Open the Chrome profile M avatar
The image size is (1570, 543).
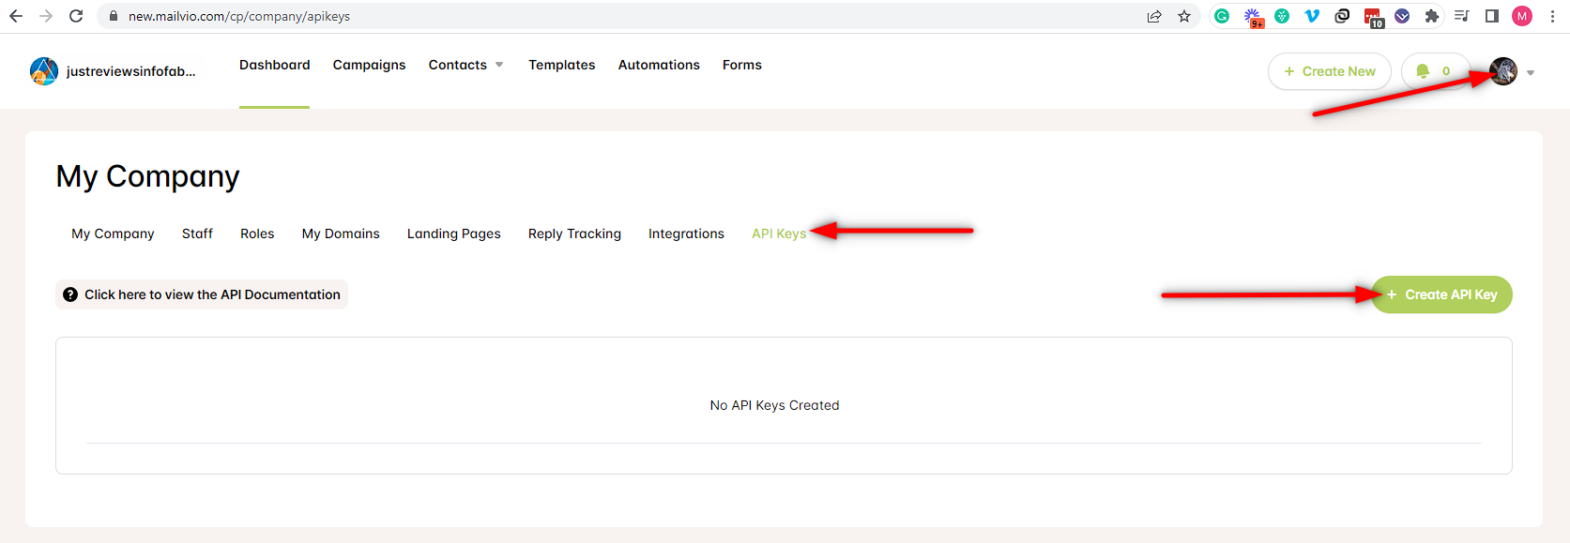1522,16
